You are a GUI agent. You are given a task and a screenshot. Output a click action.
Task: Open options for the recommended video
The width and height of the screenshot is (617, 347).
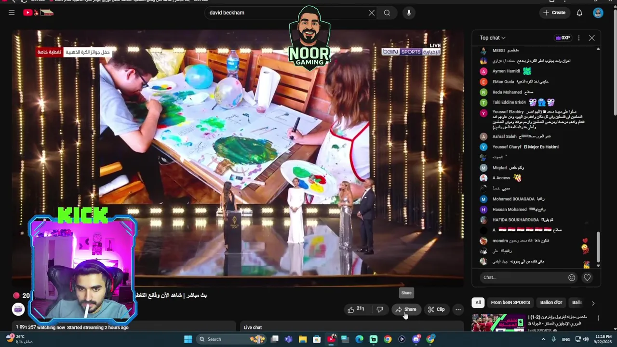tap(598, 318)
